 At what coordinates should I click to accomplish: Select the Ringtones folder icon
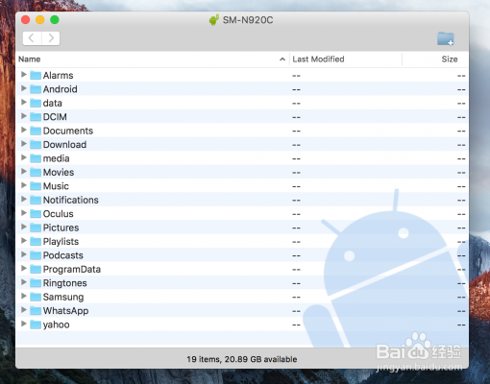point(36,283)
